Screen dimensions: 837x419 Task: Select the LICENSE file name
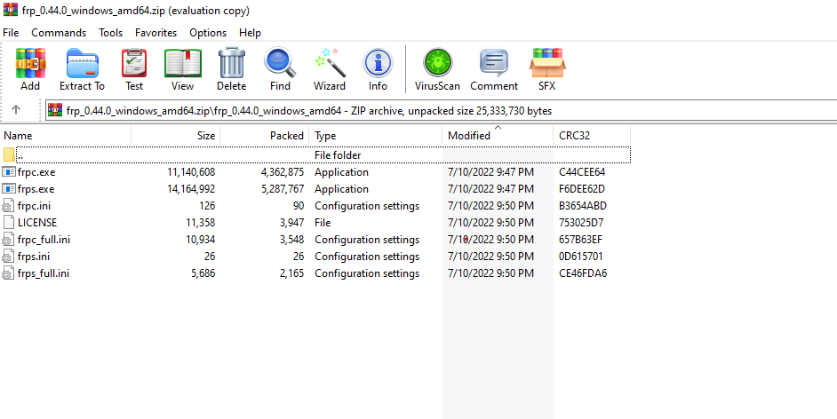[37, 223]
